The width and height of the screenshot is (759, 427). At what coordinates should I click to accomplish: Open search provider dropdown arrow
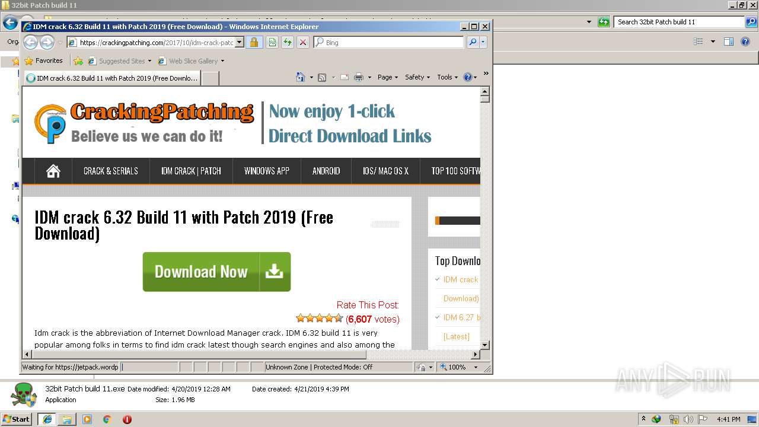pos(483,42)
